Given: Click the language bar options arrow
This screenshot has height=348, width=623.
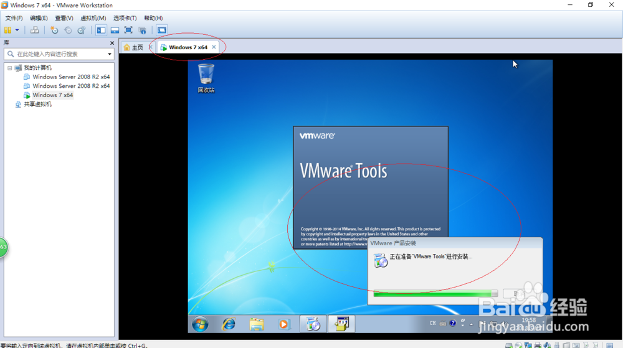Looking at the screenshot, I should point(463,326).
